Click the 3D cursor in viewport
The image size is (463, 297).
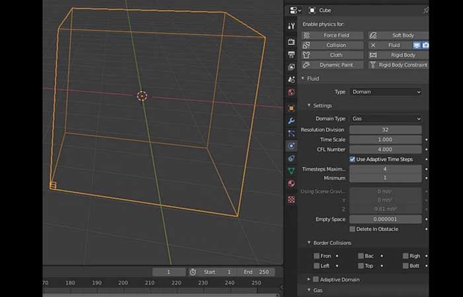(142, 96)
